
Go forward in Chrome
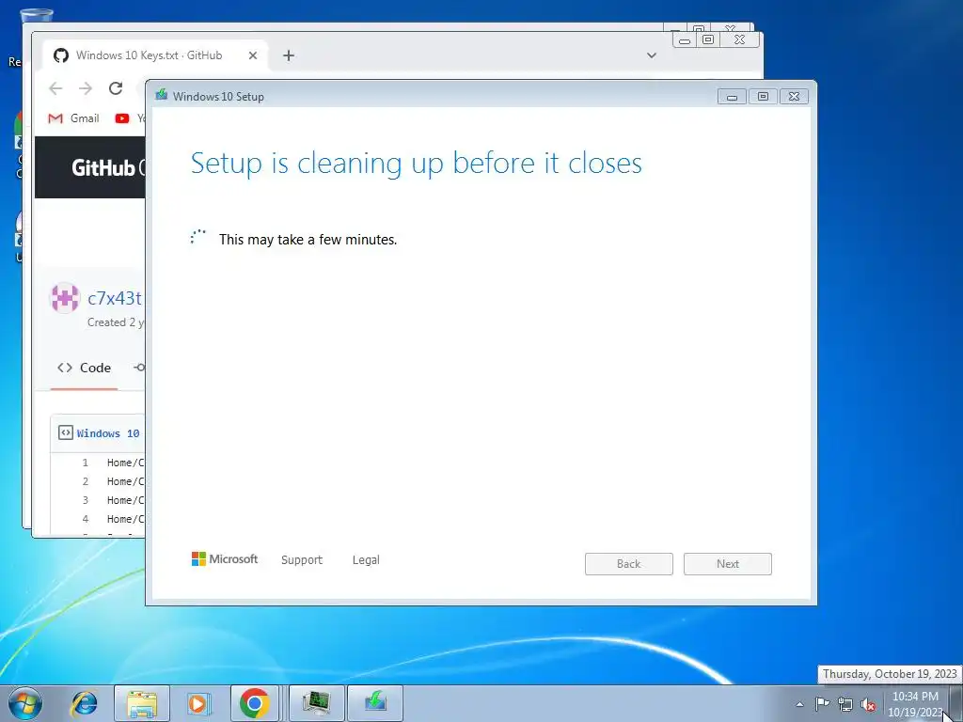point(86,88)
